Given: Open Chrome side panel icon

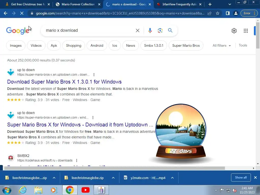Looking at the screenshot, I should (228, 13).
